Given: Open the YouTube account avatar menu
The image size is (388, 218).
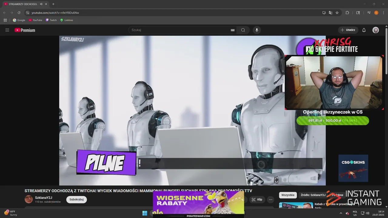Looking at the screenshot, I should (x=376, y=30).
